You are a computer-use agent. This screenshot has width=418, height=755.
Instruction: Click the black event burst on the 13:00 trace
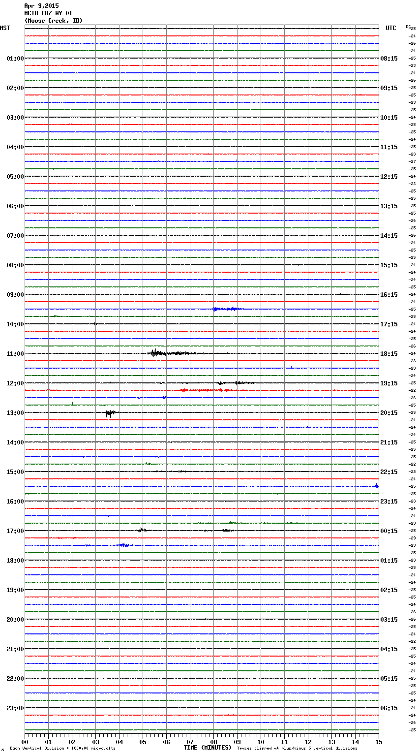click(110, 413)
